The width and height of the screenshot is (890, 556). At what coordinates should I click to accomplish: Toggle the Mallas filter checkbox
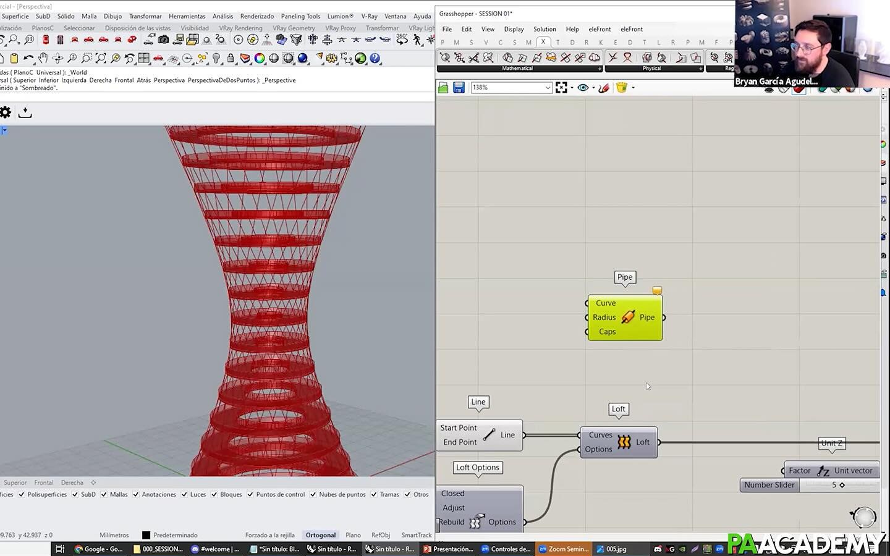[x=104, y=494]
